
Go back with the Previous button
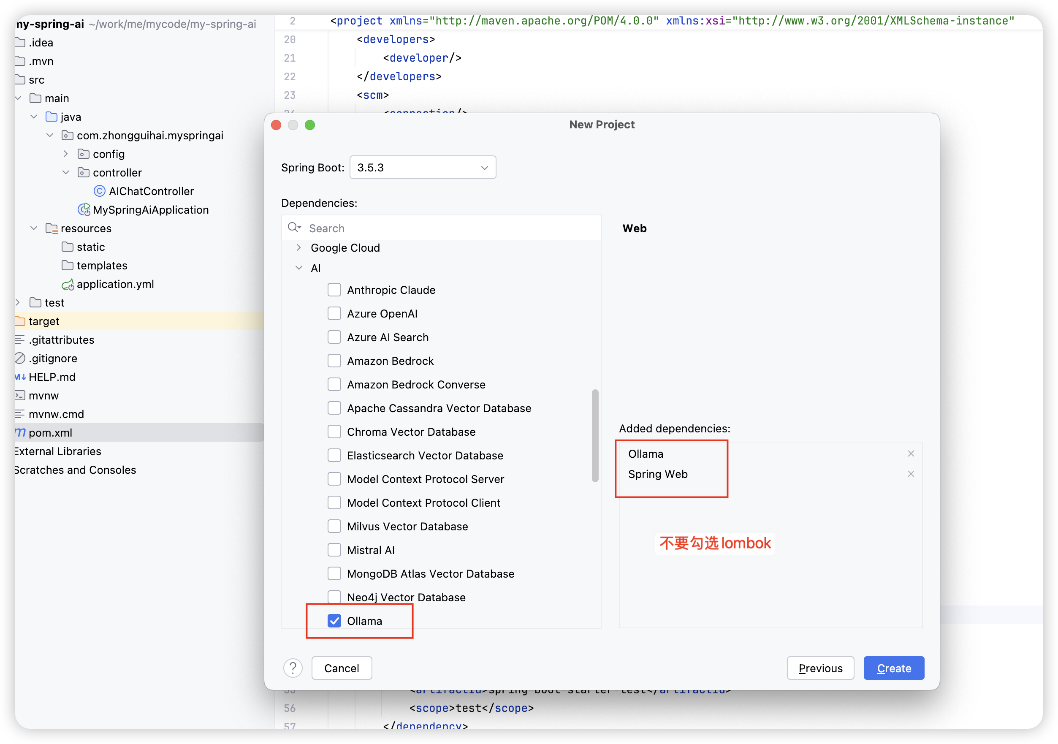pos(820,668)
